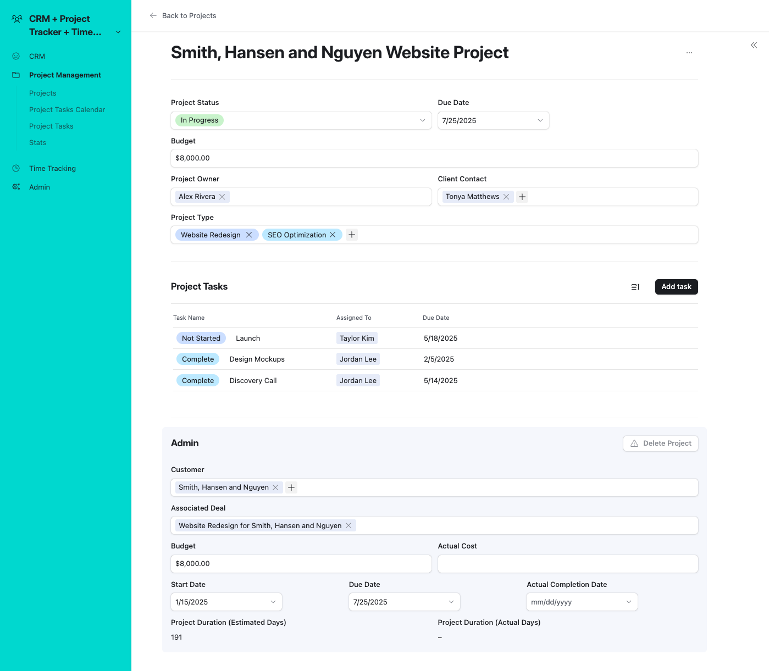
Task: Click the Add task button
Action: pos(676,286)
